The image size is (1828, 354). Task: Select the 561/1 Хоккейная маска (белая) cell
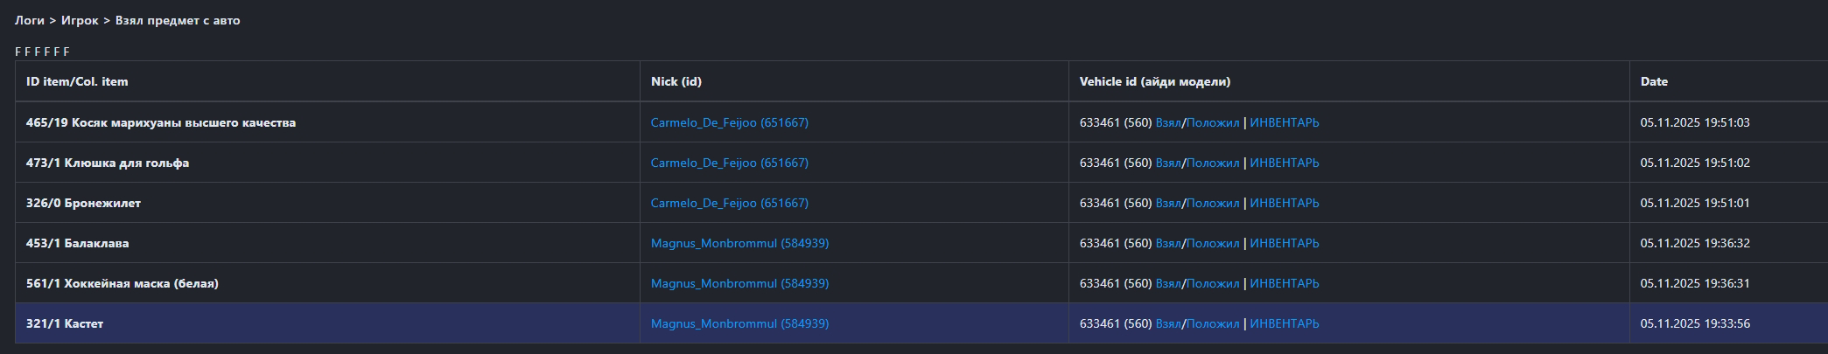[123, 283]
